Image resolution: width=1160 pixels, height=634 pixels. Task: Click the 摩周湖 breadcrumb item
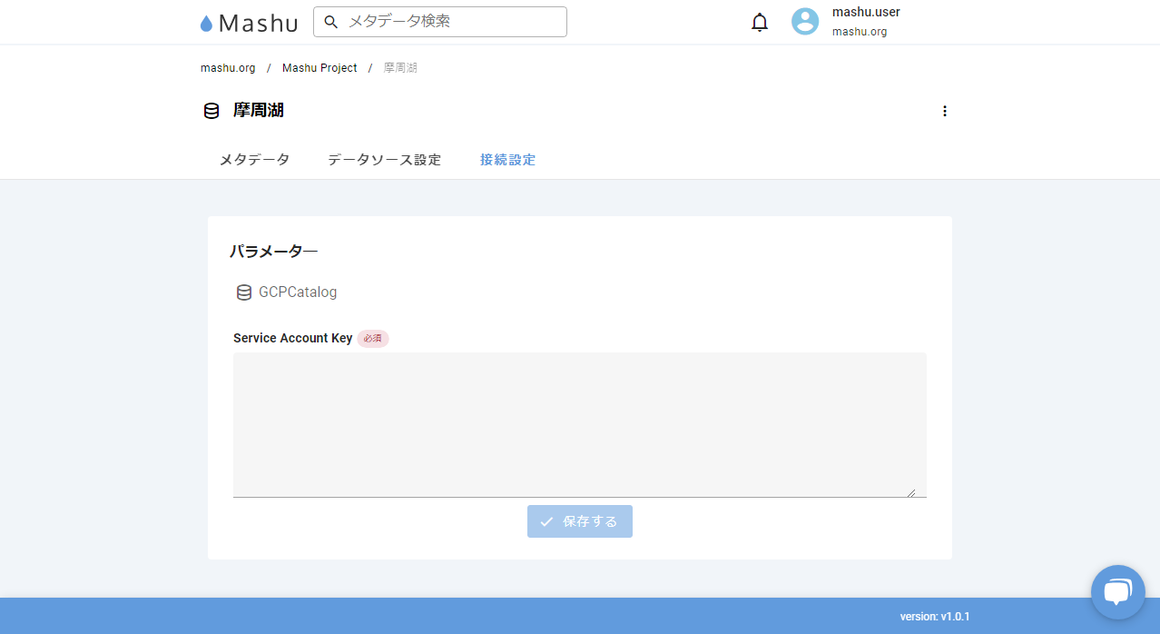click(x=400, y=68)
